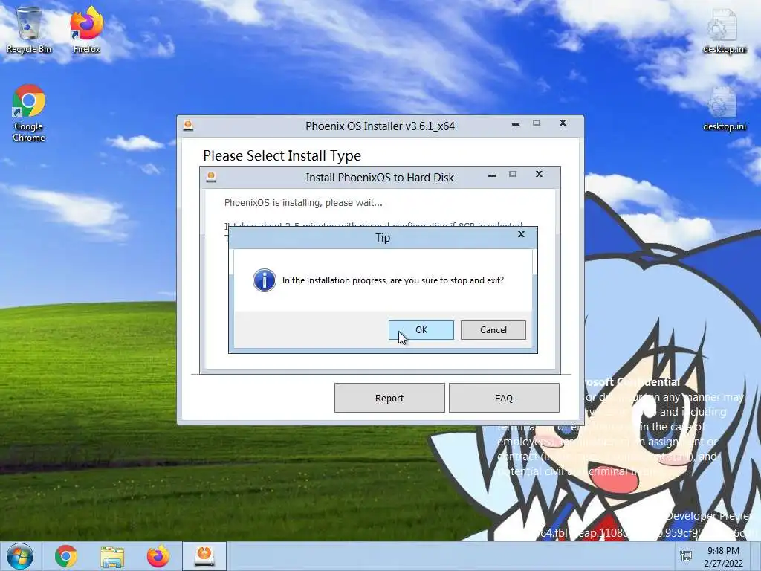Click the Report button

pos(389,398)
